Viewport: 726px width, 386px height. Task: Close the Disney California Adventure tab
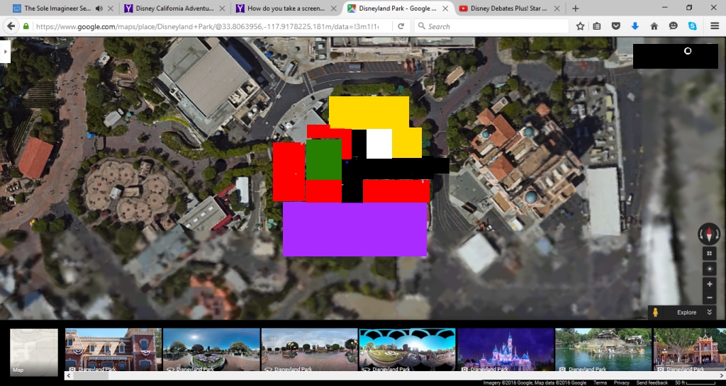point(222,8)
